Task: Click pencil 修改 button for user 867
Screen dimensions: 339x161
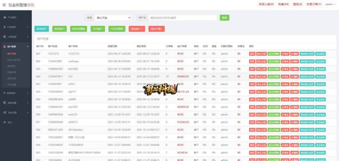Action: 285,53
